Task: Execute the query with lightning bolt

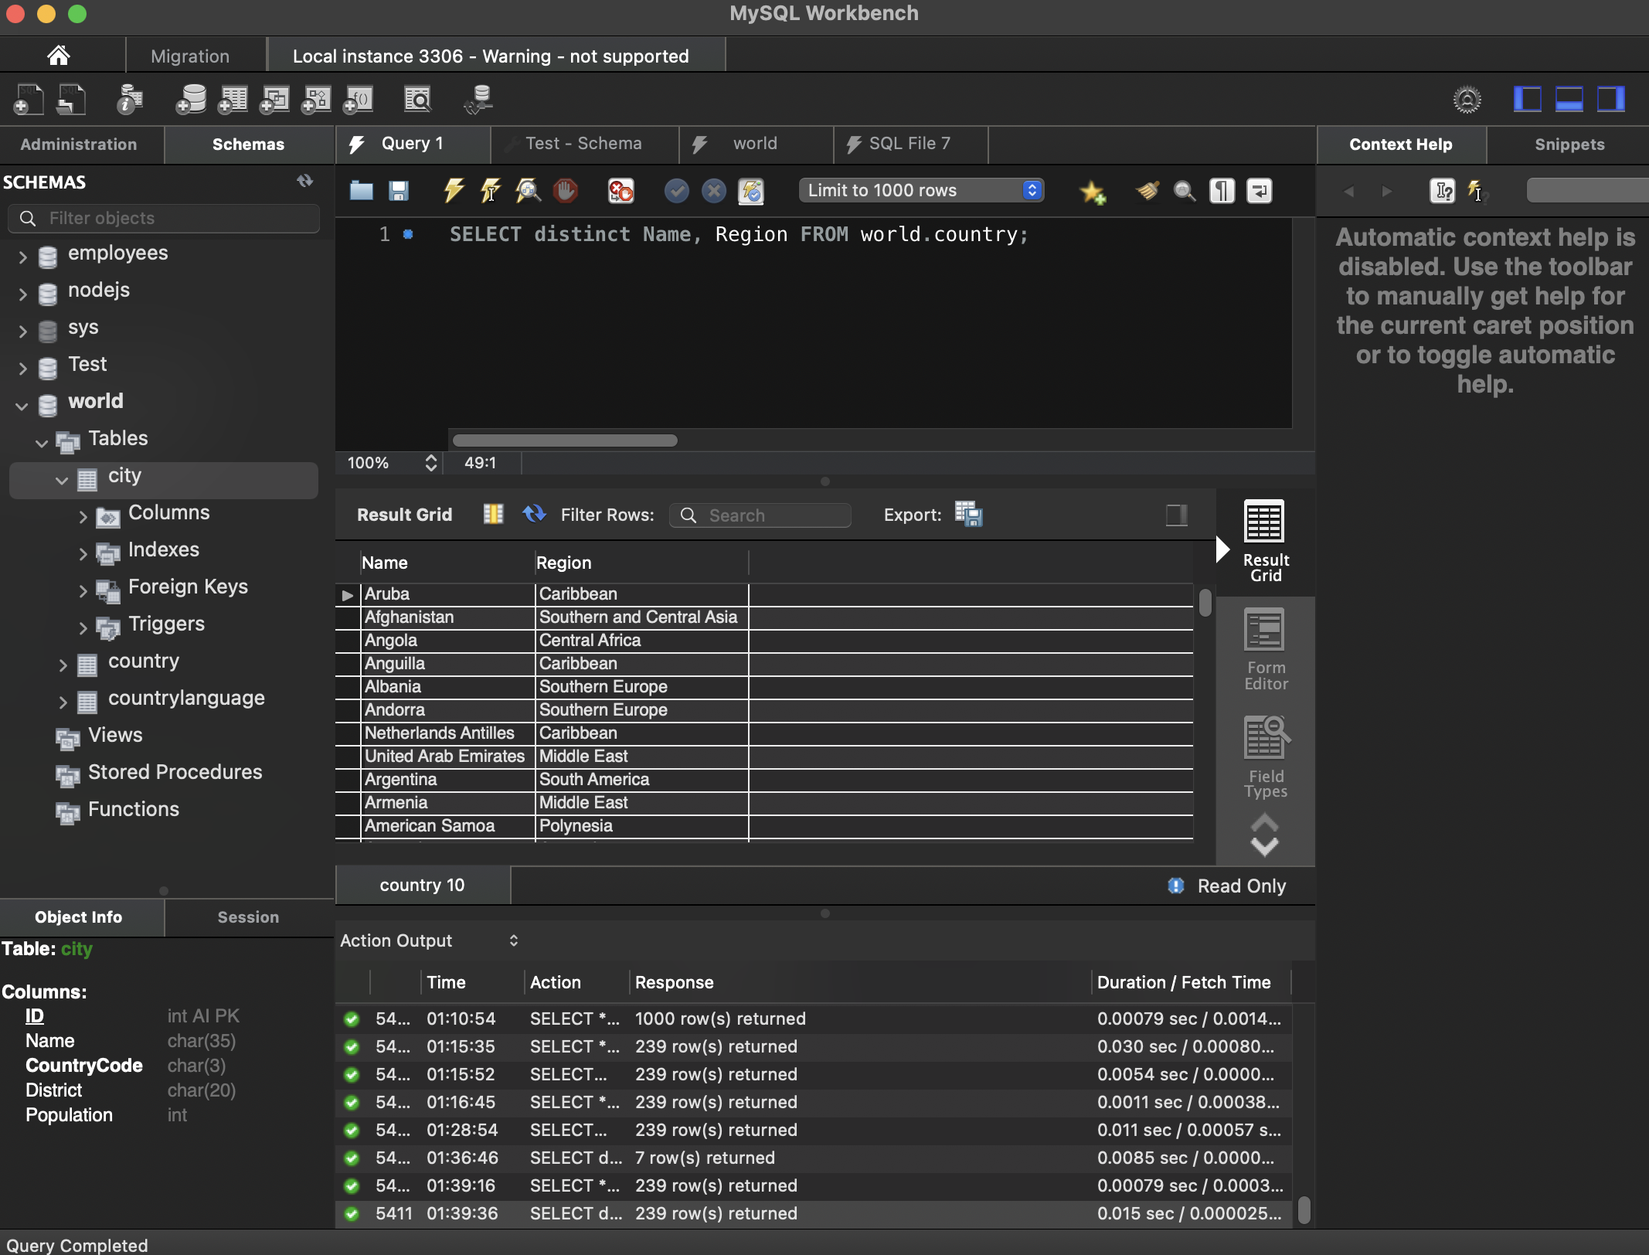Action: click(454, 191)
